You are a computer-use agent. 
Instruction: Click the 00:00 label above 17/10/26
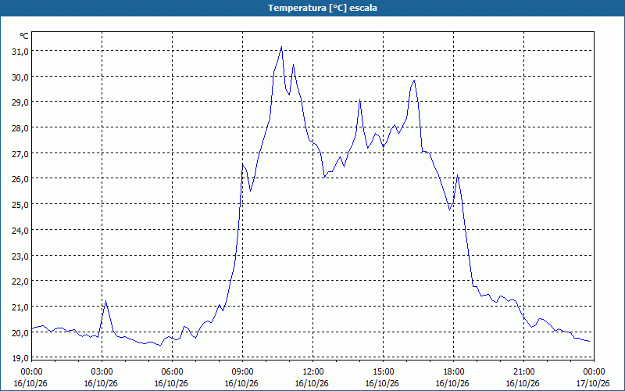tap(594, 372)
